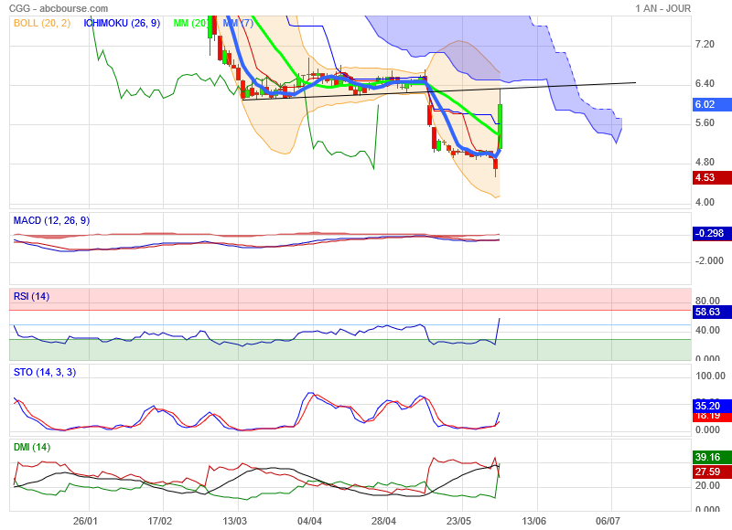Click the 6.40 price axis value
Image resolution: width=732 pixels, height=530 pixels.
(x=705, y=83)
